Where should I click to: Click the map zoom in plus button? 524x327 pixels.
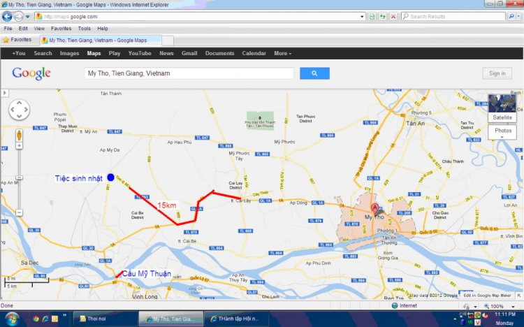[x=20, y=146]
